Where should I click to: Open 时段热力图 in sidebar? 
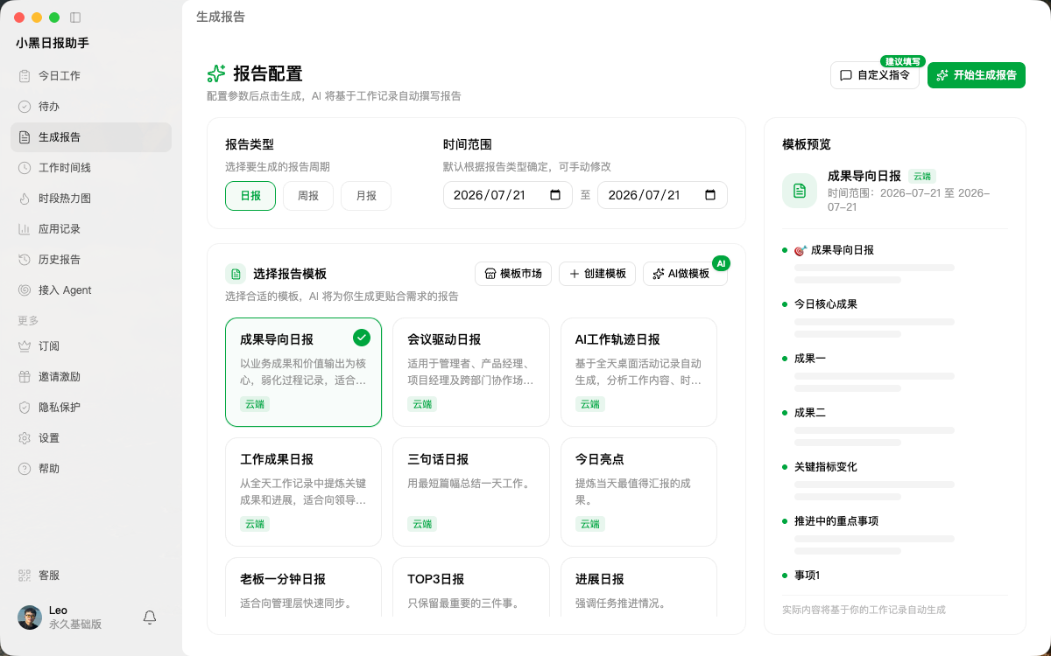[91, 199]
